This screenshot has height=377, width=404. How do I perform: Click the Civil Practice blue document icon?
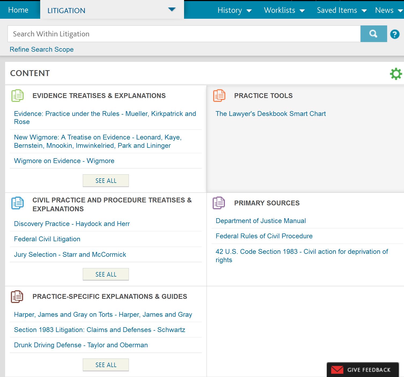point(17,203)
